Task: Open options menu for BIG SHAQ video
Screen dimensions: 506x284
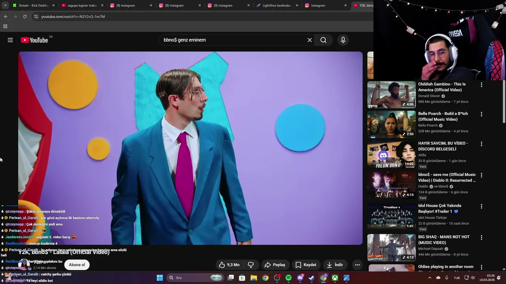Action: pyautogui.click(x=481, y=237)
